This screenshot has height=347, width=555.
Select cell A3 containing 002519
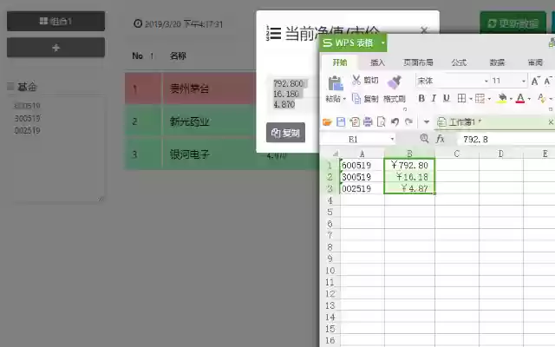[x=362, y=188]
